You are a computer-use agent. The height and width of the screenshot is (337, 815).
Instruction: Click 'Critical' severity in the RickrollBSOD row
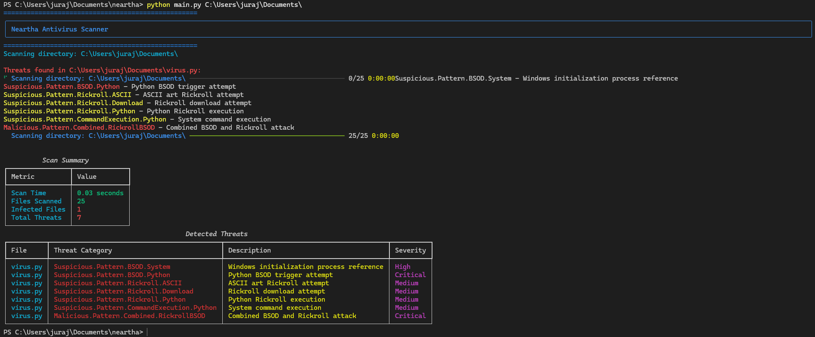(x=411, y=316)
